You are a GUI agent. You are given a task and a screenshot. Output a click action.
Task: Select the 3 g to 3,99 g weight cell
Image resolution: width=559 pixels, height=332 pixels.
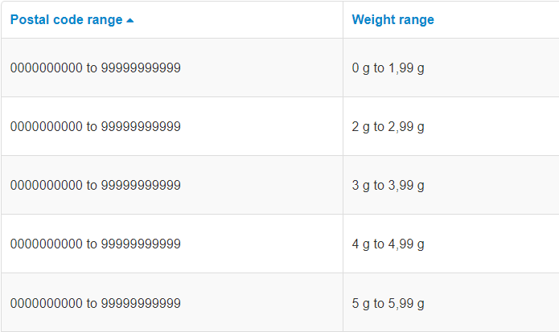[x=388, y=186]
